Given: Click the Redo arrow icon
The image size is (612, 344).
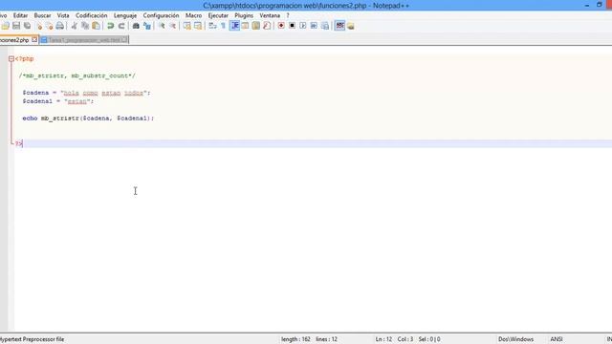Looking at the screenshot, I should [121, 26].
